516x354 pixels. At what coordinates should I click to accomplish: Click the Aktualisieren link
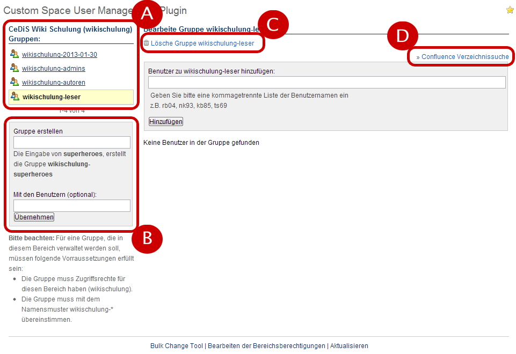click(349, 346)
